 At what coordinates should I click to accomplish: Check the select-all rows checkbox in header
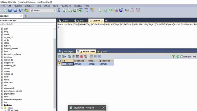pos(59,61)
